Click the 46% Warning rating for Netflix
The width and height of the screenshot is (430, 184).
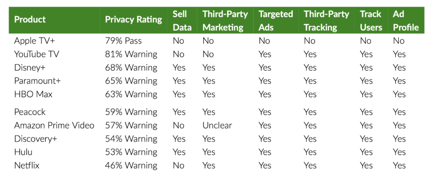131,166
